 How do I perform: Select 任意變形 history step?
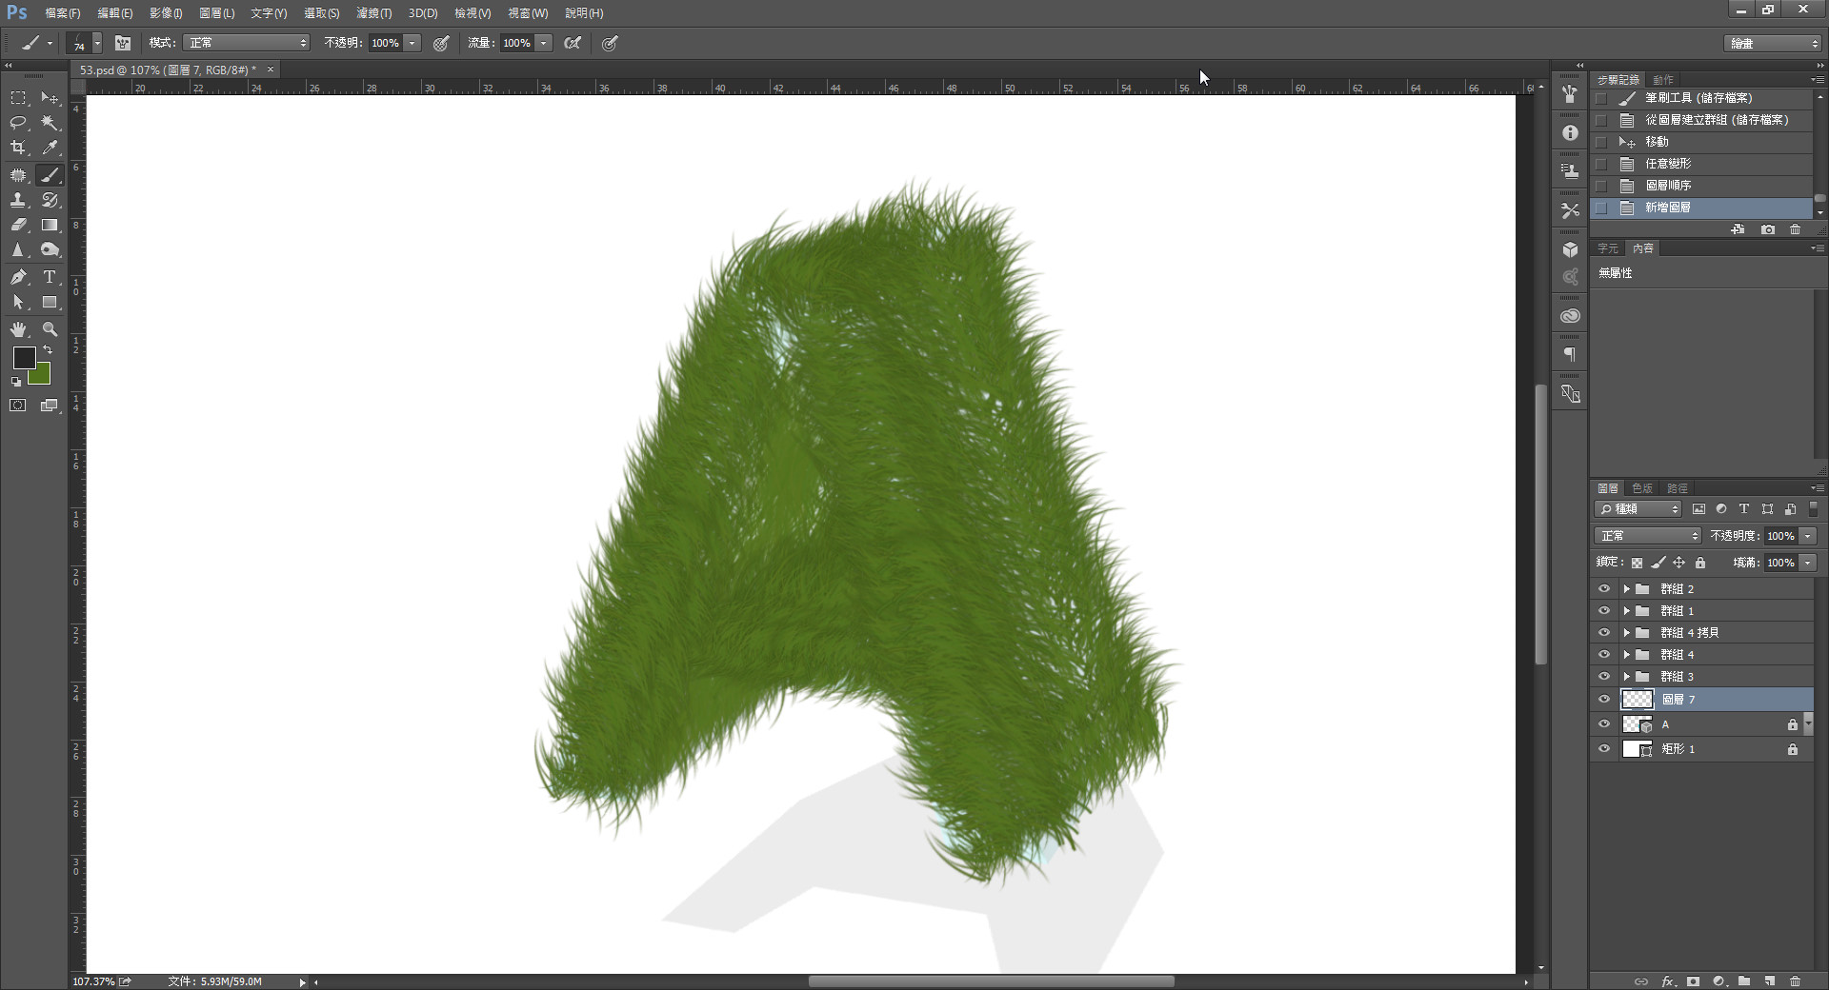click(1668, 164)
